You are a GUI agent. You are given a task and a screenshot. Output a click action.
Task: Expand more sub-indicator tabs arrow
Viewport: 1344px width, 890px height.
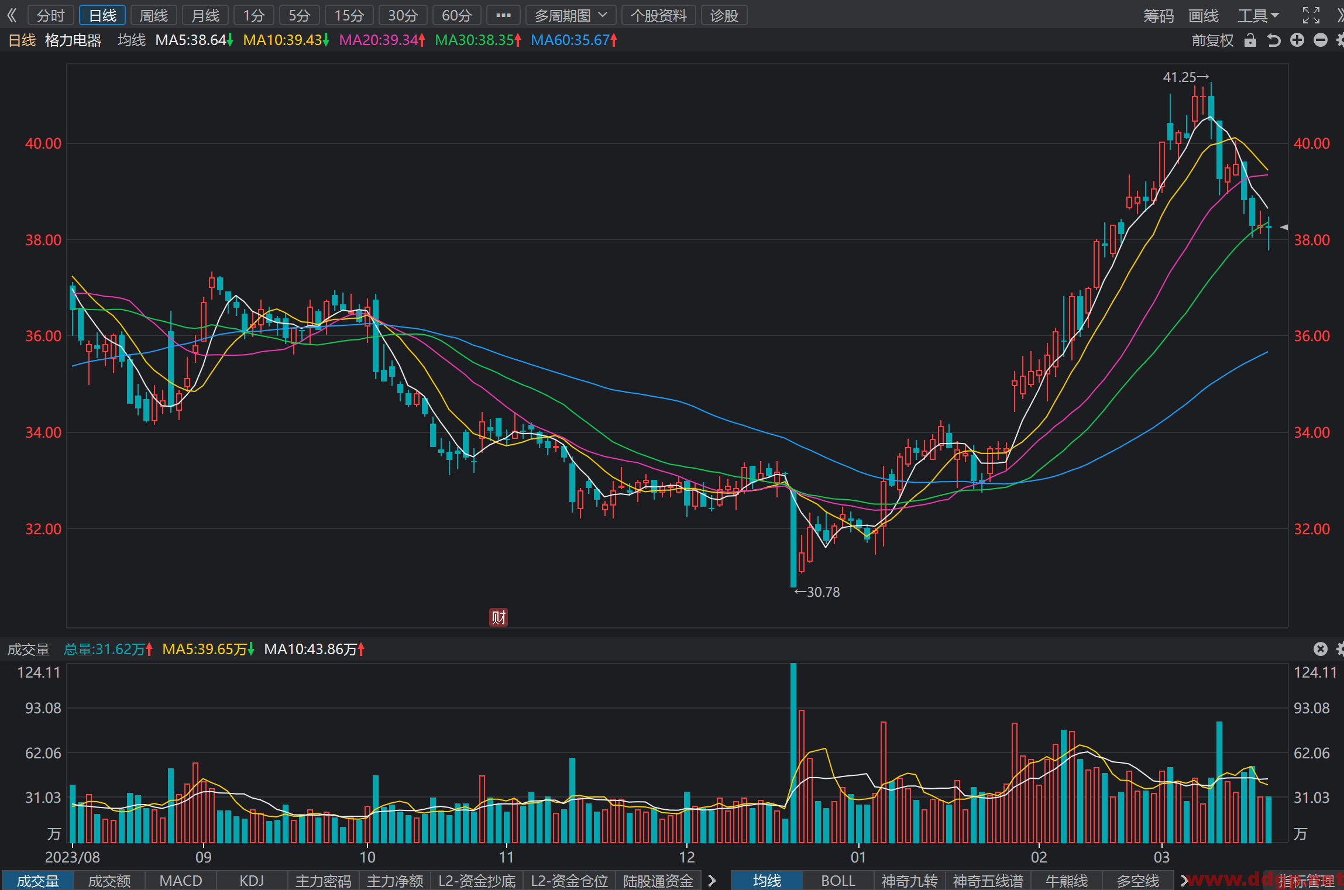pos(712,881)
